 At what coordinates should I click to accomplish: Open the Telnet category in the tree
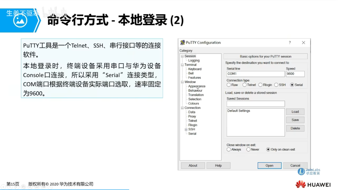[193, 121]
